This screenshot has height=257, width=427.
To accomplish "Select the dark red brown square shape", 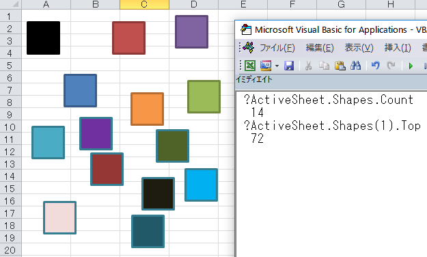I will coord(107,169).
